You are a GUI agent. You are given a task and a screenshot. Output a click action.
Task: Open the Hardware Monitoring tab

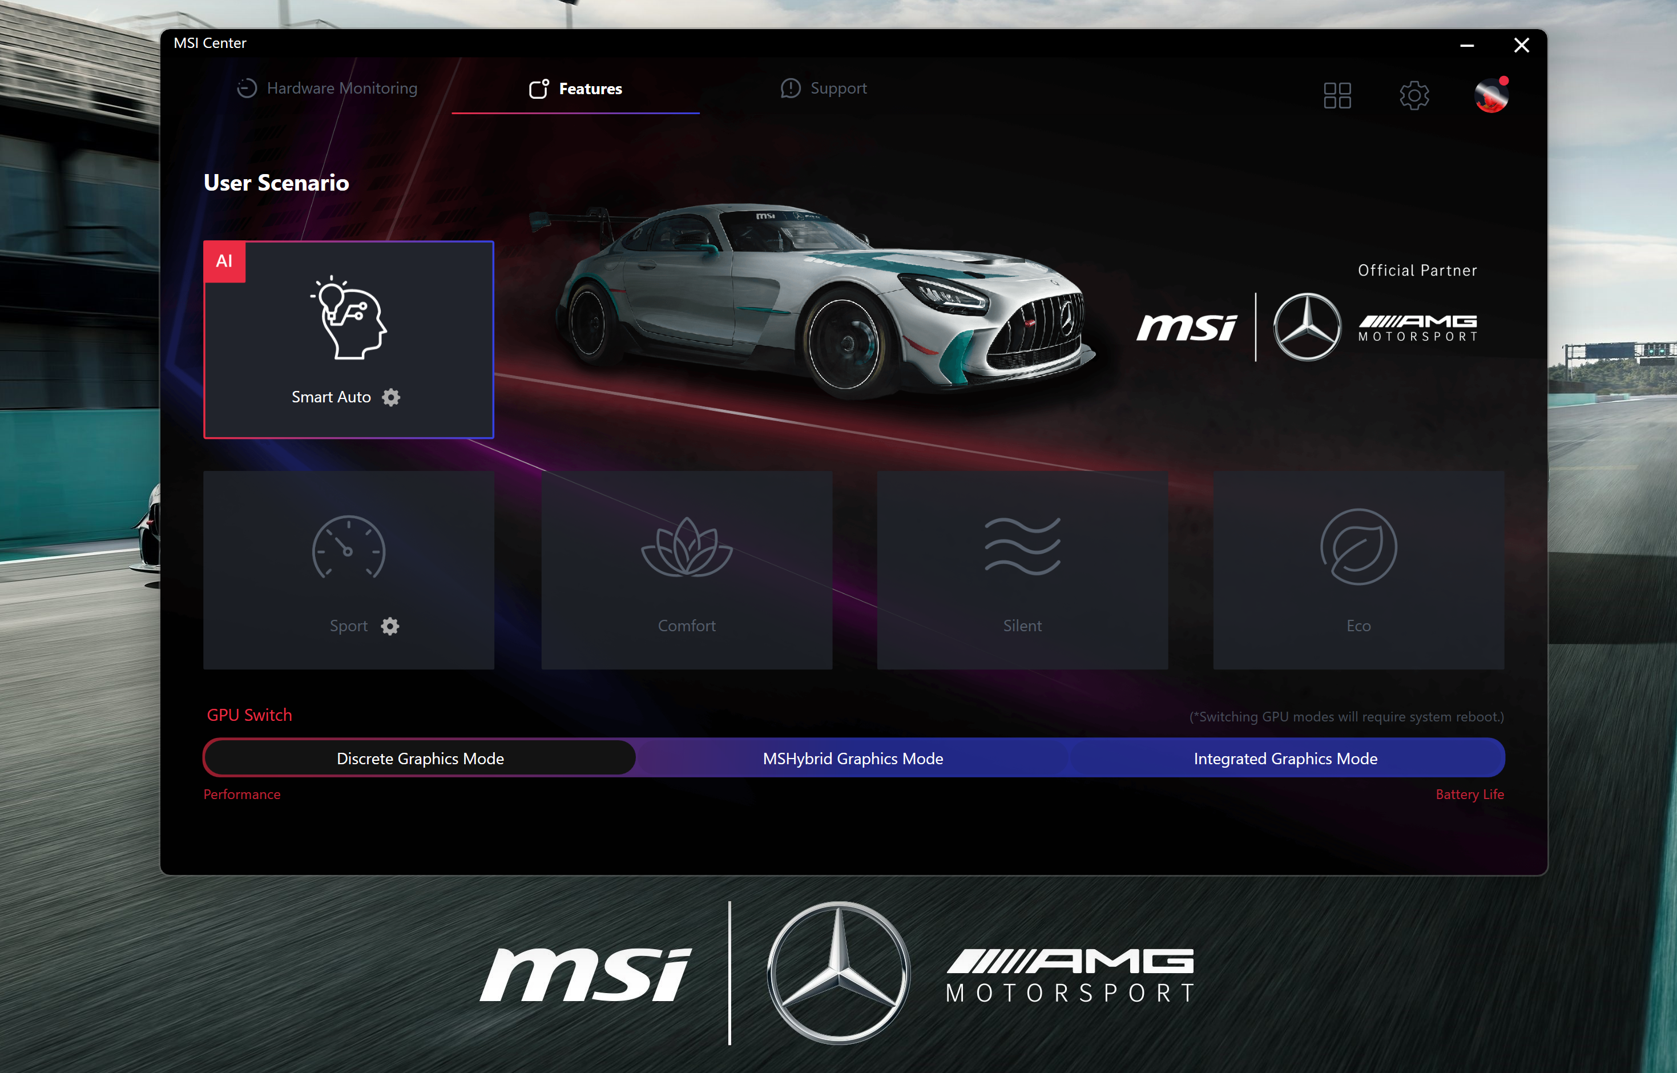coord(326,88)
